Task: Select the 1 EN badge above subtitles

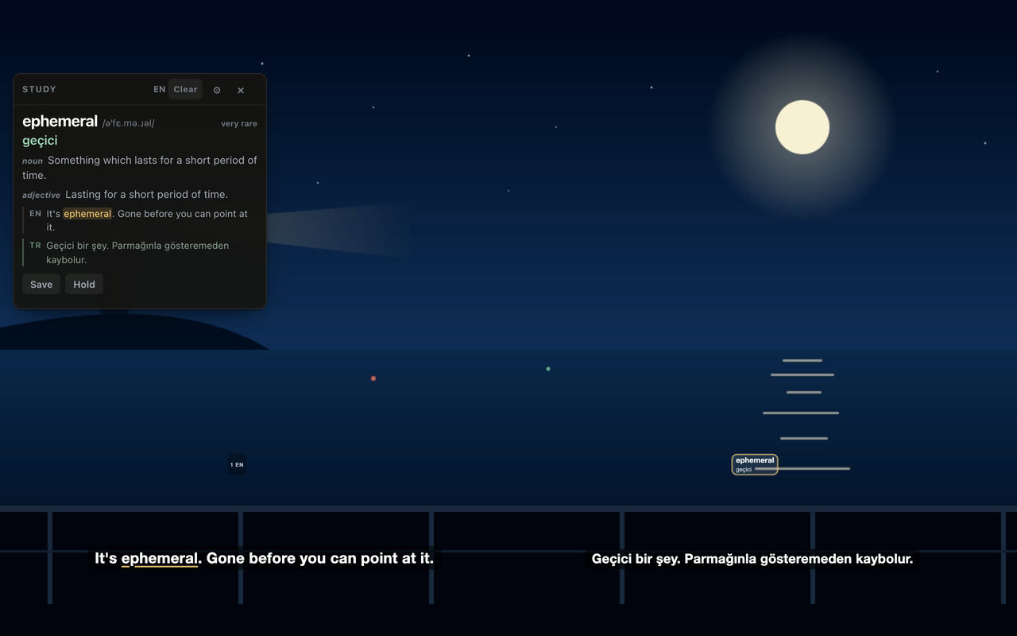Action: coord(237,464)
